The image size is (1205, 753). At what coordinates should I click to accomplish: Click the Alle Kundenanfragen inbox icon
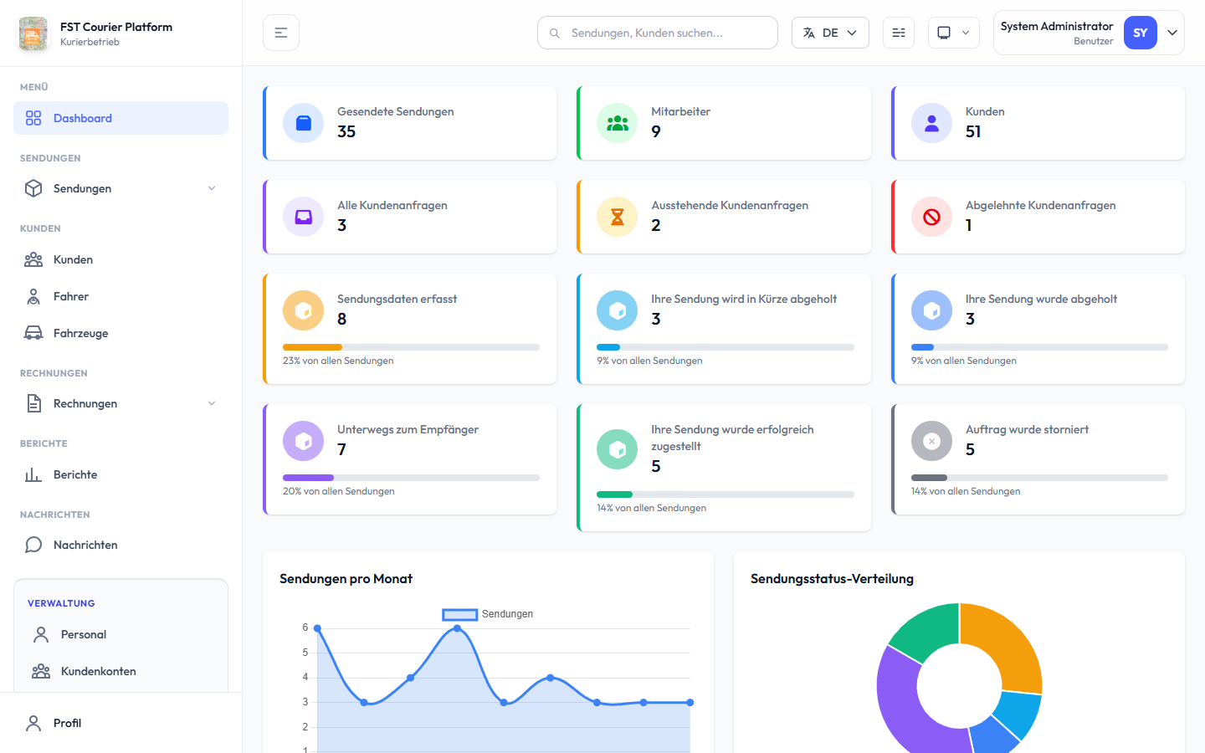tap(303, 217)
